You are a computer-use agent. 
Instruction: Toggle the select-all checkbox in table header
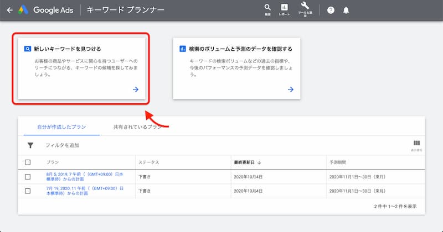[28, 162]
